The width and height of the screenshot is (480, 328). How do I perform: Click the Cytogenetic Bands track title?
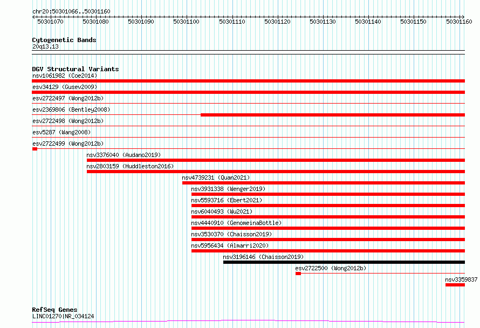(64, 40)
